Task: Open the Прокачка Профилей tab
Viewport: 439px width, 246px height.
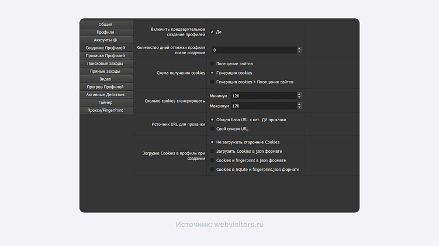Action: 106,55
